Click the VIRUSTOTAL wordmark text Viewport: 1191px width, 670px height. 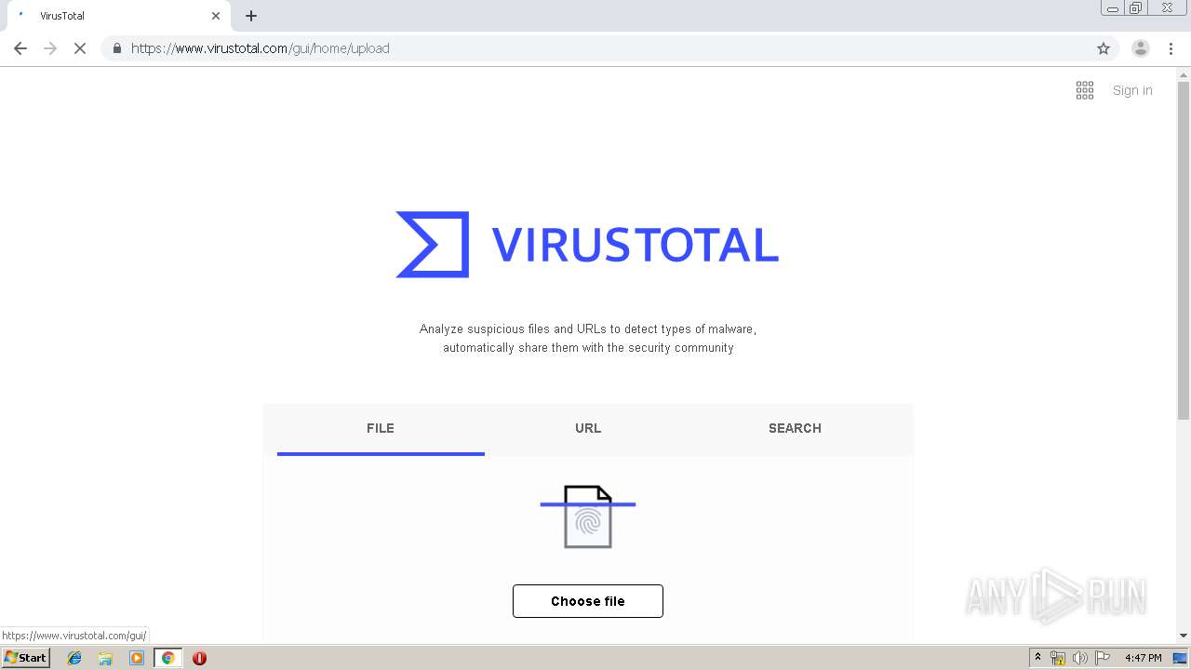point(635,245)
